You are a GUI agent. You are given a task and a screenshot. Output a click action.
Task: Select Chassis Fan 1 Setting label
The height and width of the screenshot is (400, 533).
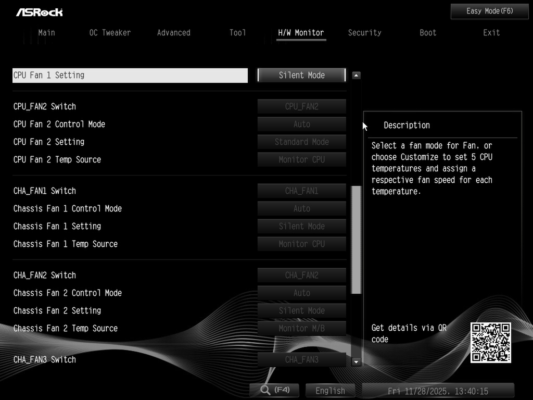[x=57, y=226]
